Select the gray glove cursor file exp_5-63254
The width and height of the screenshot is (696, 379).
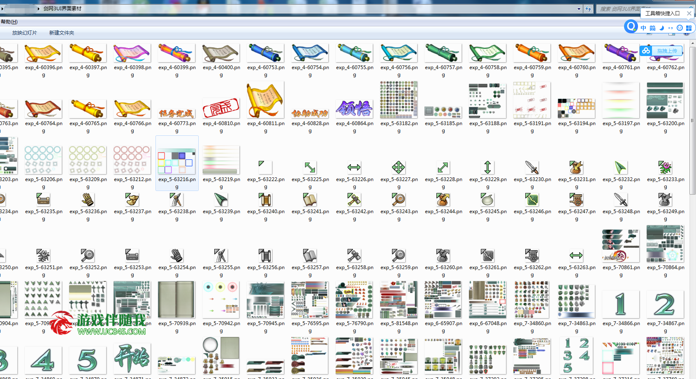click(x=176, y=256)
